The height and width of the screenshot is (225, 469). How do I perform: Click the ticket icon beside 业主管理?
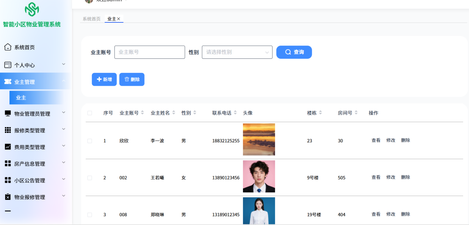8,82
